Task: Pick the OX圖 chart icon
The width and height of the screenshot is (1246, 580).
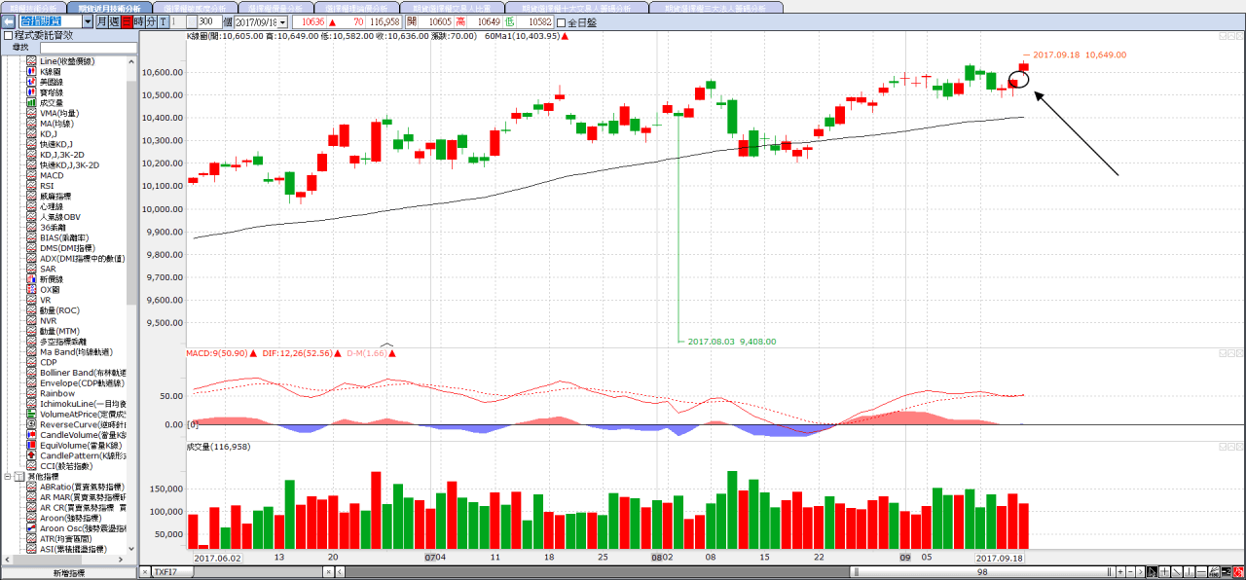Action: (31, 289)
